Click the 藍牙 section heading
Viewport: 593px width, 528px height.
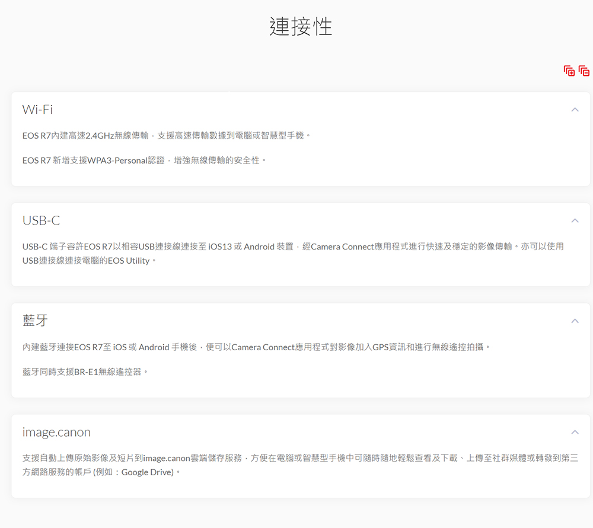[x=35, y=321]
